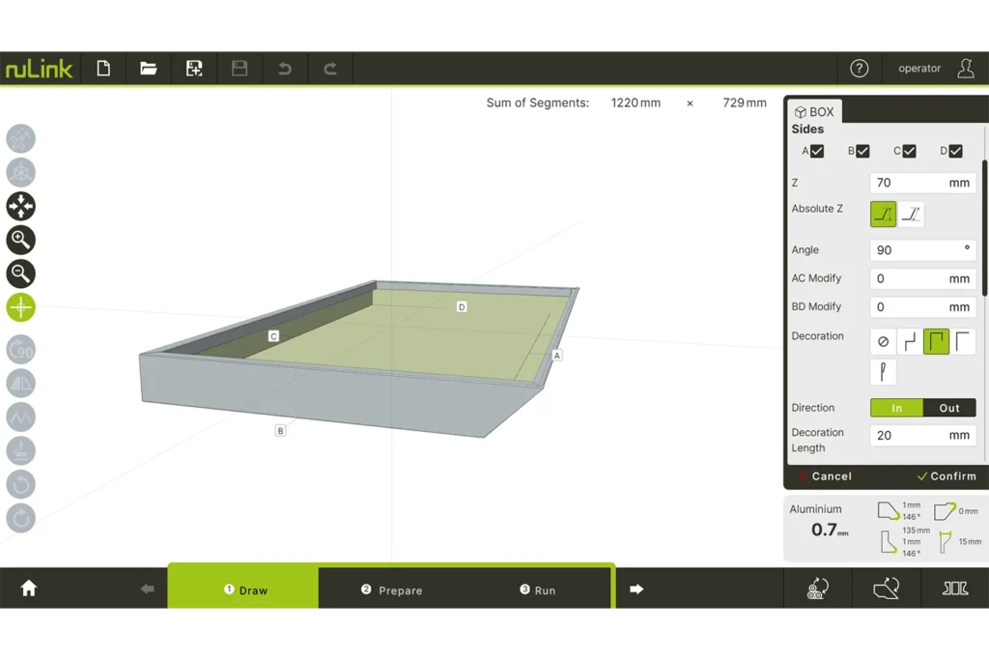Set Direction to Out
Image resolution: width=989 pixels, height=660 pixels.
click(x=949, y=408)
